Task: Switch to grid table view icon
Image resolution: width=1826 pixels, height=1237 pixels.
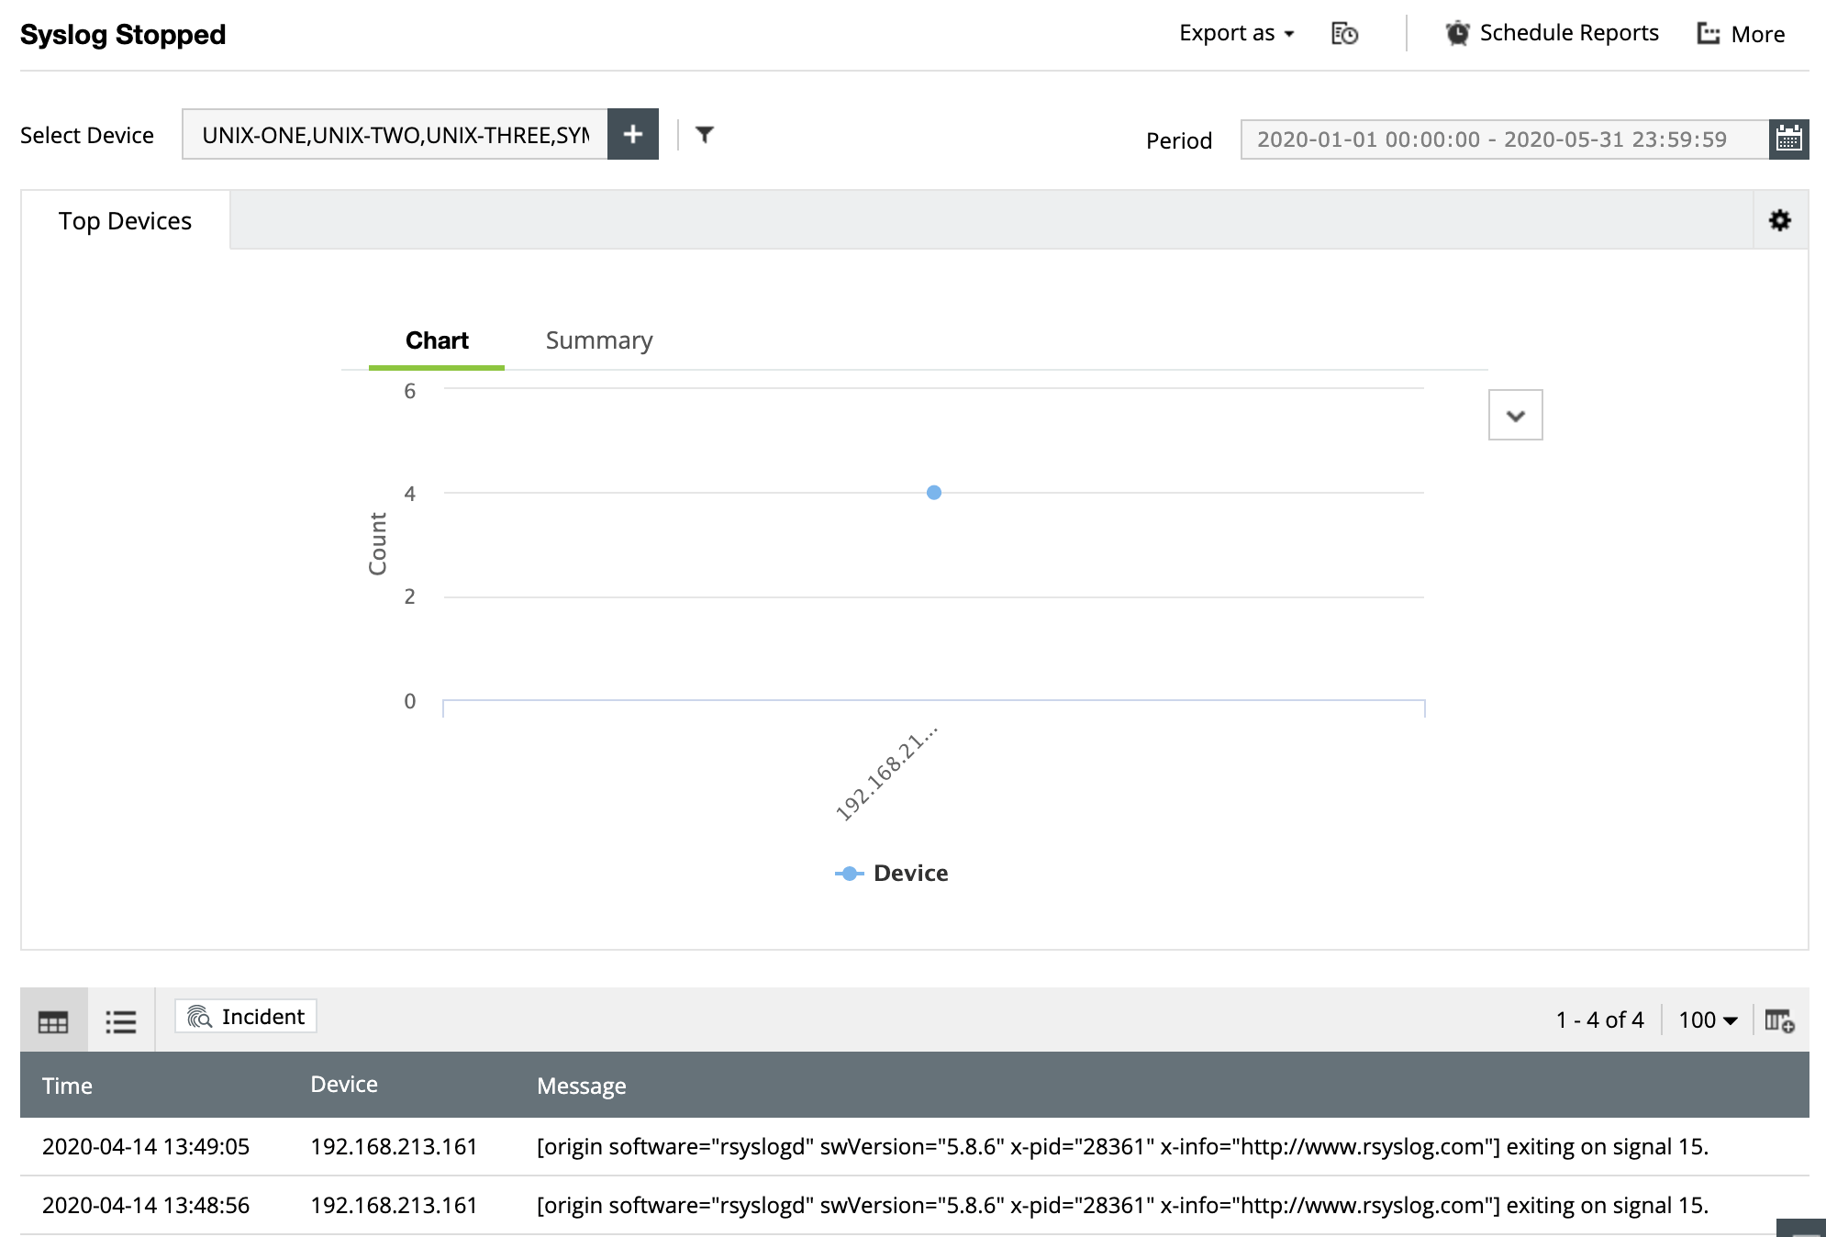Action: tap(53, 1020)
